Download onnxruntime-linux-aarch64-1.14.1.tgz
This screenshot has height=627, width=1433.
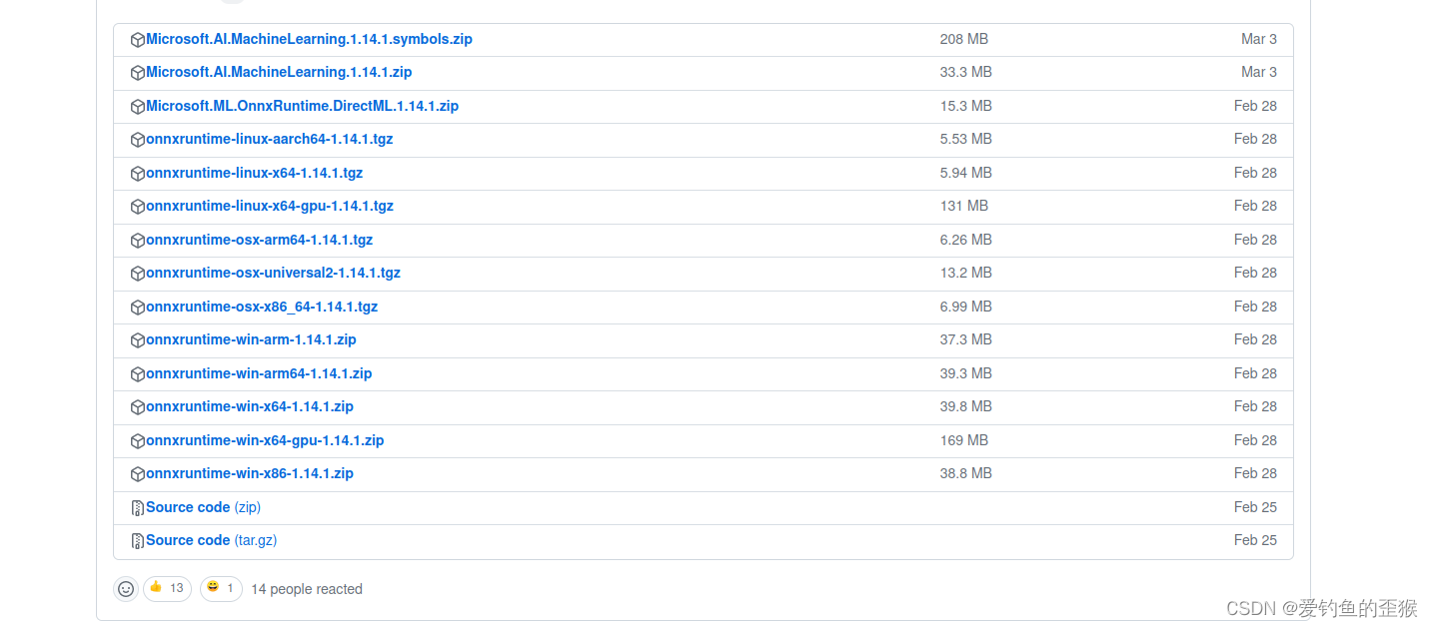(270, 139)
